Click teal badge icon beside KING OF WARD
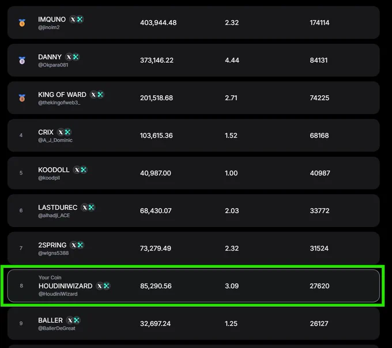Image resolution: width=392 pixels, height=348 pixels. 100,94
